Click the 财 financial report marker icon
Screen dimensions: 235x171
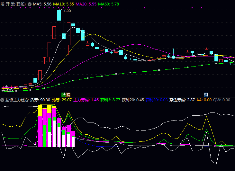coord(206,94)
